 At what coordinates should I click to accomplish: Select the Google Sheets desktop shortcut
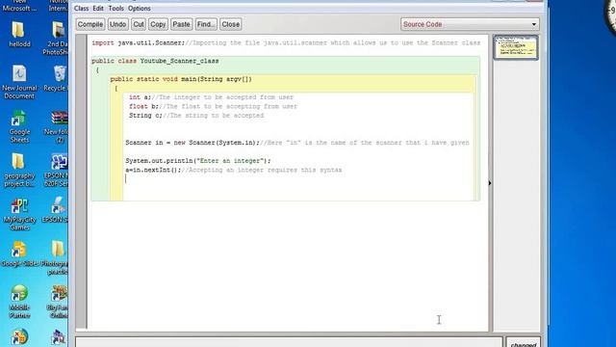pos(19,126)
